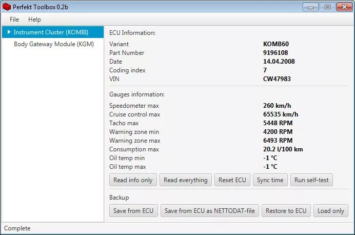The image size is (355, 235).
Task: Click the Cruise control max label
Action: (135, 114)
